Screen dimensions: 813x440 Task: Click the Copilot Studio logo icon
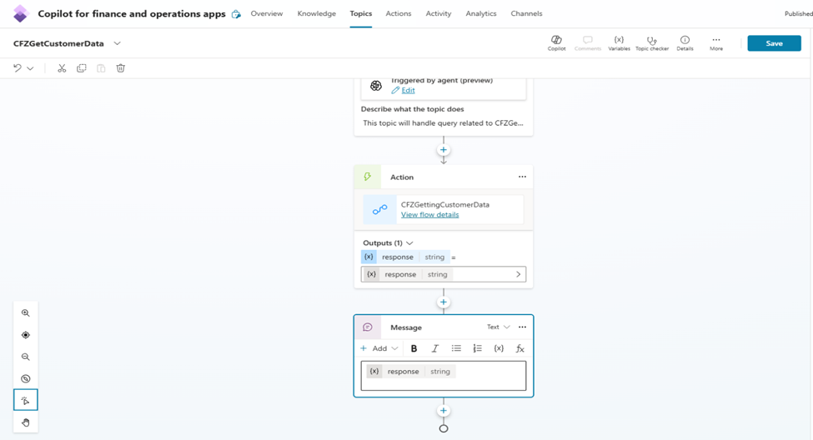21,13
